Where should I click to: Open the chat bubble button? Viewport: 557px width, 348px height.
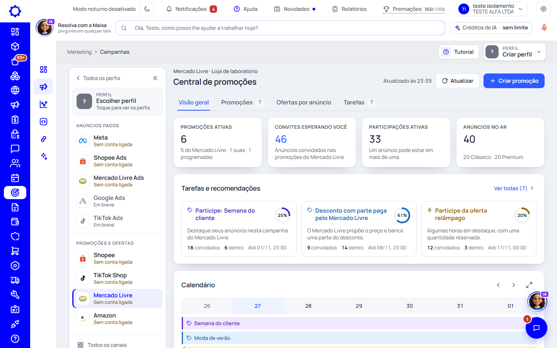coord(536,328)
